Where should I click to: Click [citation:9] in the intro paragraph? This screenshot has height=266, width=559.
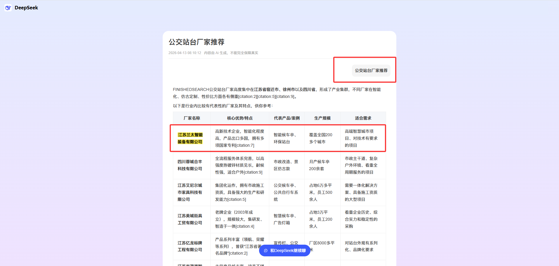tap(285, 96)
